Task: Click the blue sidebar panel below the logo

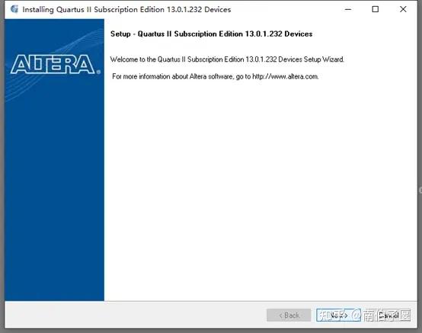Action: pos(54,188)
